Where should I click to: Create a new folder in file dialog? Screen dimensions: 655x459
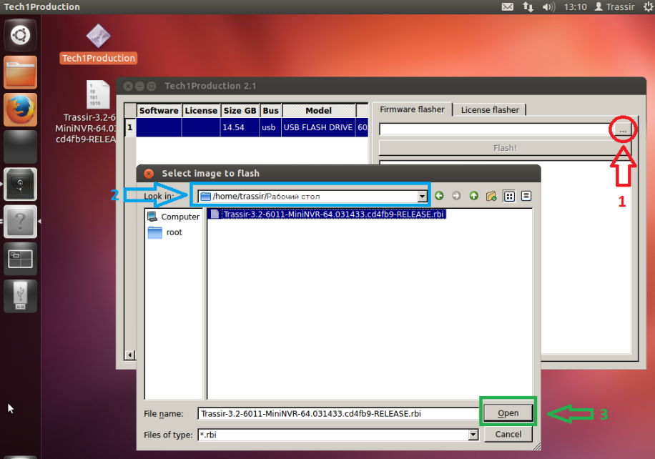tap(491, 196)
